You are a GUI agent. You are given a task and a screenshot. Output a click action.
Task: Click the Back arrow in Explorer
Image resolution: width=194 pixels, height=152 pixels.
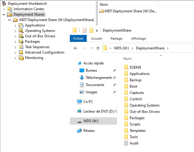click(x=76, y=48)
